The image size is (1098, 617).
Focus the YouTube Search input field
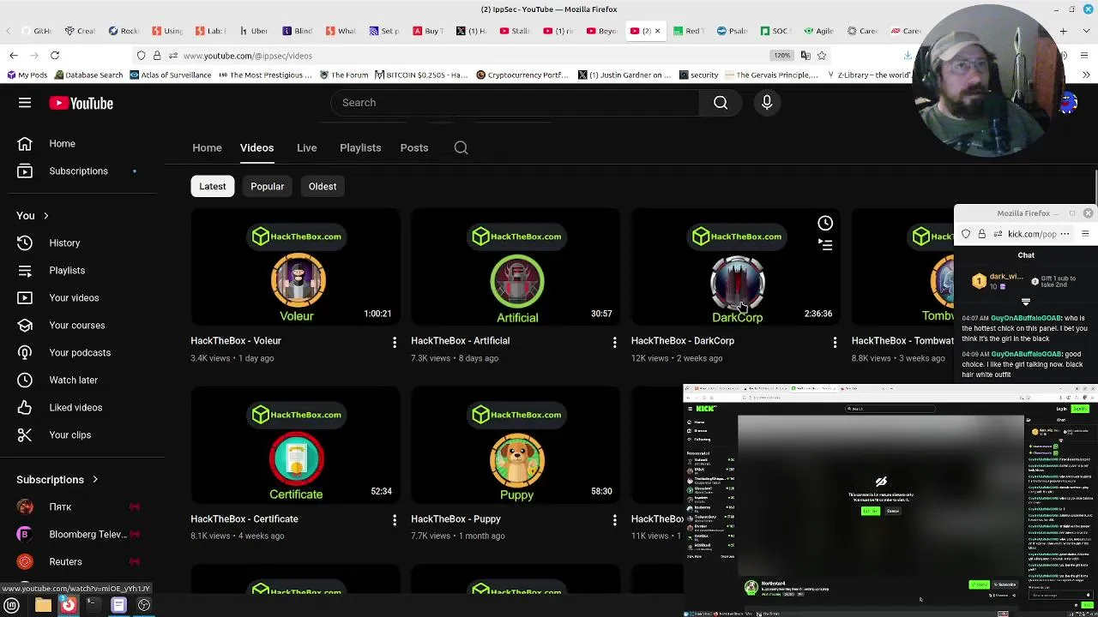point(515,103)
